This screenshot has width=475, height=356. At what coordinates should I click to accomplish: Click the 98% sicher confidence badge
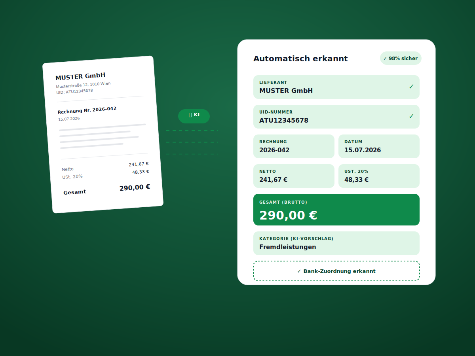[401, 58]
